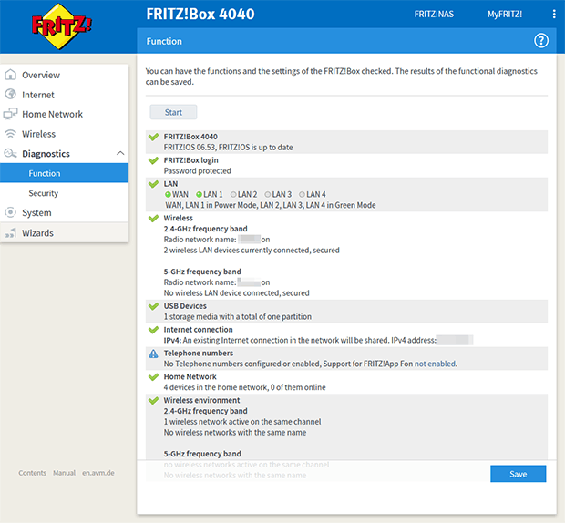Click the 'FRITZ!Box 4040' page title

coord(200,14)
